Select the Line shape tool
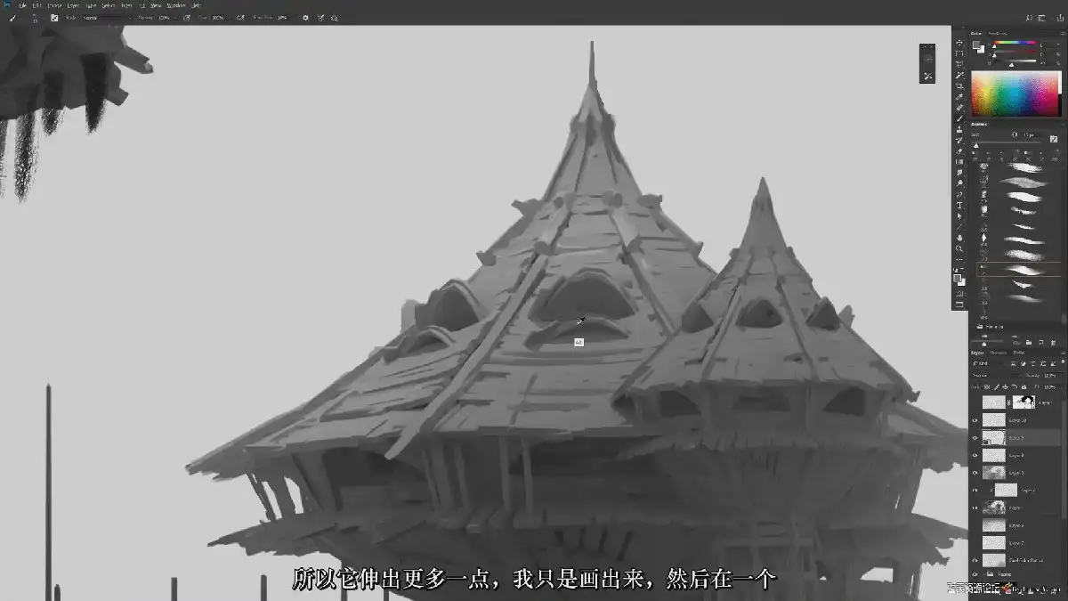1068x601 pixels. coord(959,227)
